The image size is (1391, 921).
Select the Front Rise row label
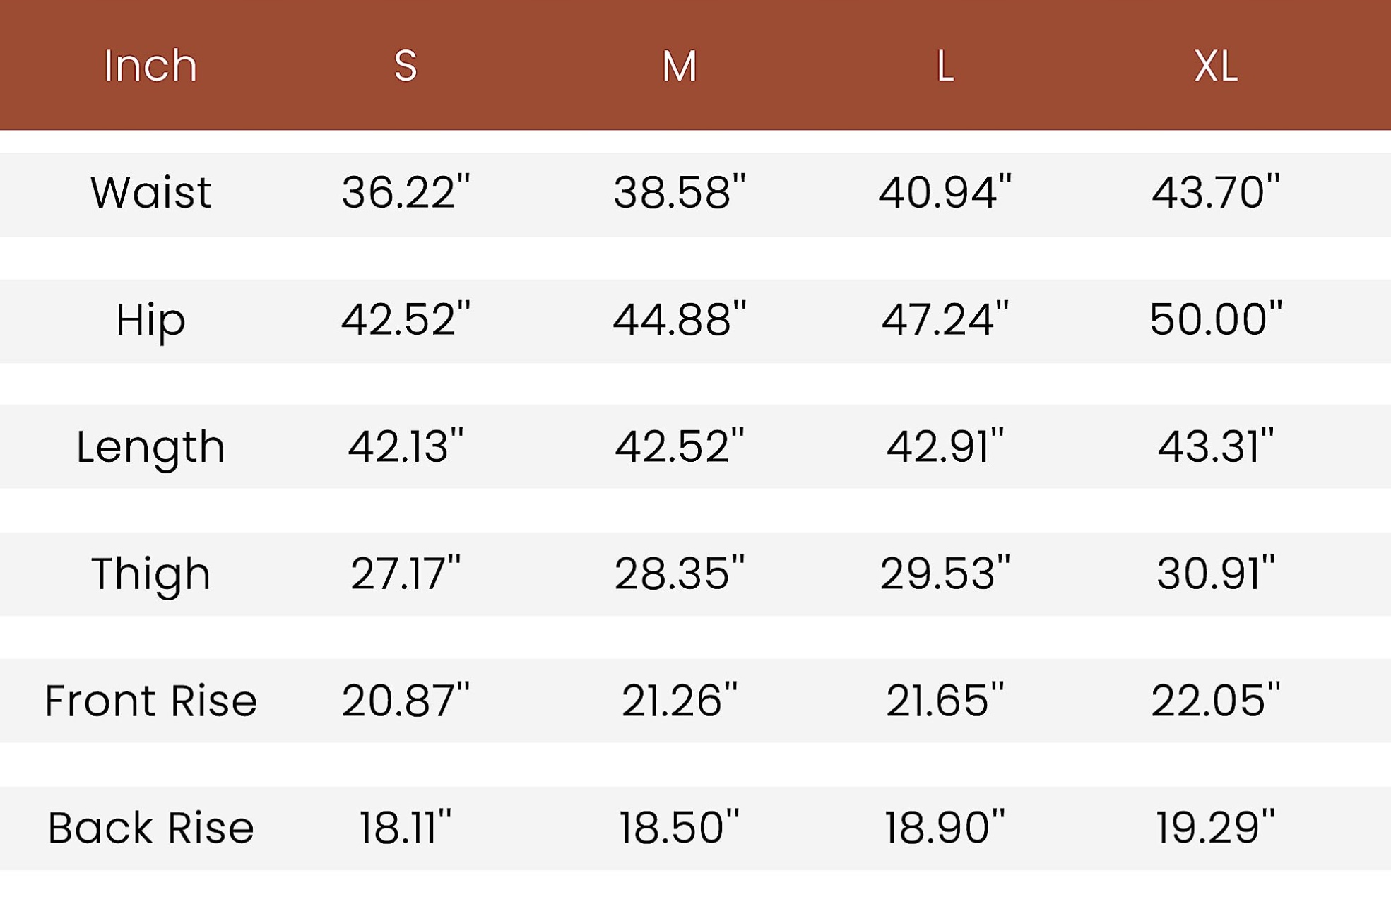(150, 701)
